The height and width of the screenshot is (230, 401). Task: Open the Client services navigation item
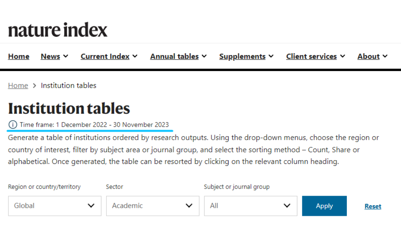pos(311,56)
